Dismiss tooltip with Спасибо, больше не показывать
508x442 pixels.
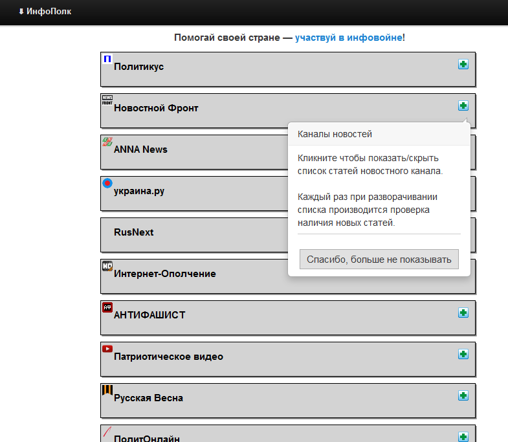tap(379, 260)
